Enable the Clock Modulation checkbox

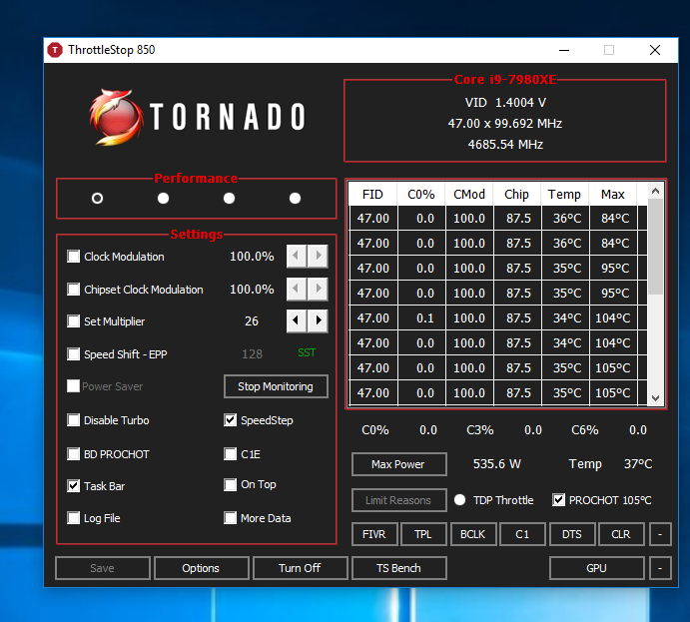pos(74,257)
